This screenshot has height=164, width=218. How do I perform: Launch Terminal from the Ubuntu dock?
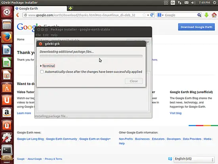click(6, 150)
